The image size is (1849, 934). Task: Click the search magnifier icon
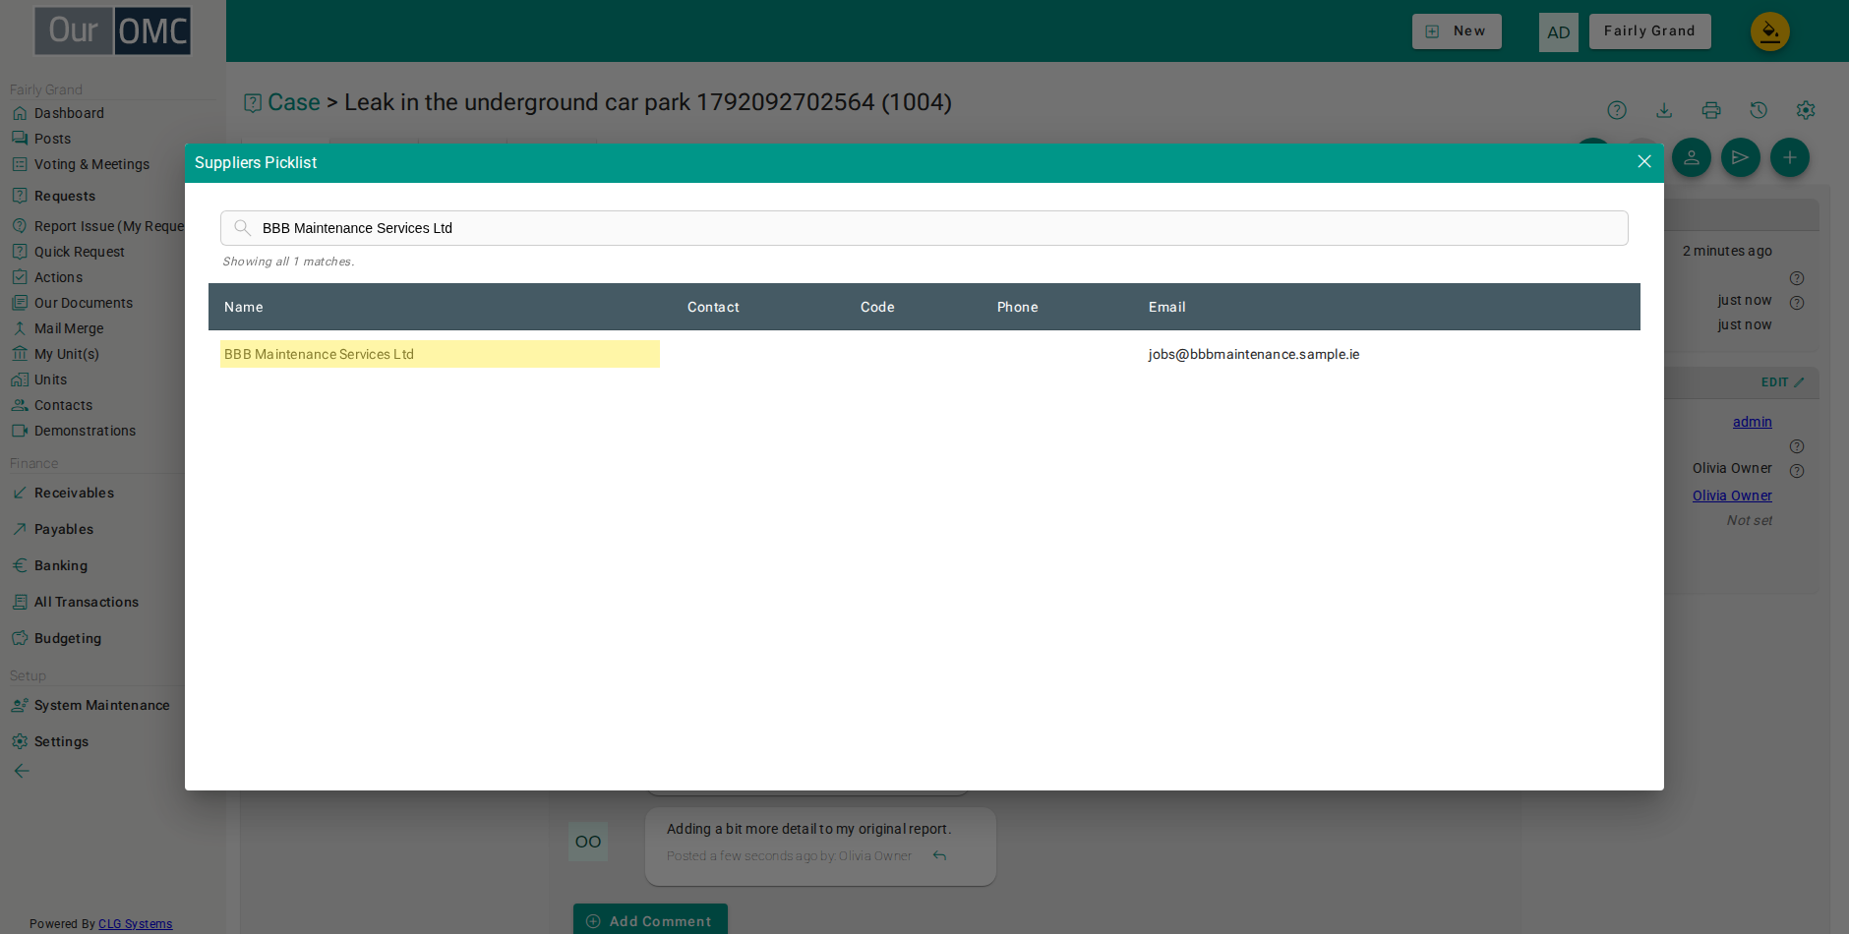coord(242,228)
